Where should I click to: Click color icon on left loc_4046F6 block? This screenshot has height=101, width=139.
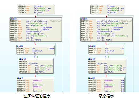[x=20, y=59]
